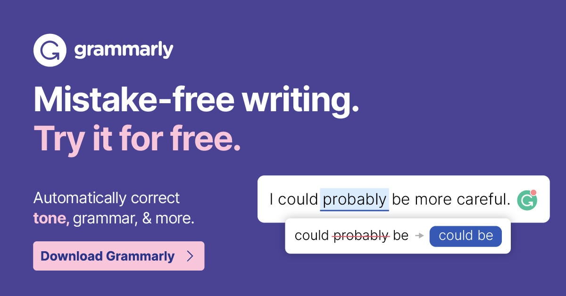Screen dimensions: 566x296
Task: Click "I could" at the sentence start
Action: pos(293,199)
